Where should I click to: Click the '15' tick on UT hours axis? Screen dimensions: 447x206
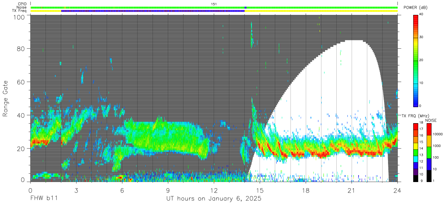[x=260, y=190]
